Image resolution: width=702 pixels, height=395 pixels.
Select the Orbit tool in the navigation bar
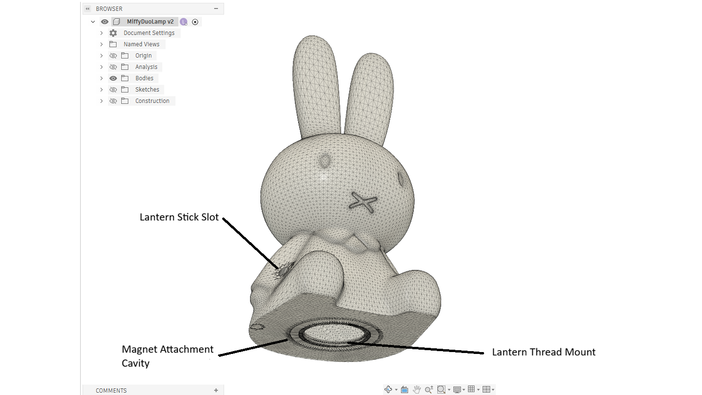click(x=388, y=389)
